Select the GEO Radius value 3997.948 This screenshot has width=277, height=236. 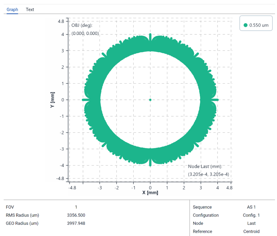(x=76, y=223)
